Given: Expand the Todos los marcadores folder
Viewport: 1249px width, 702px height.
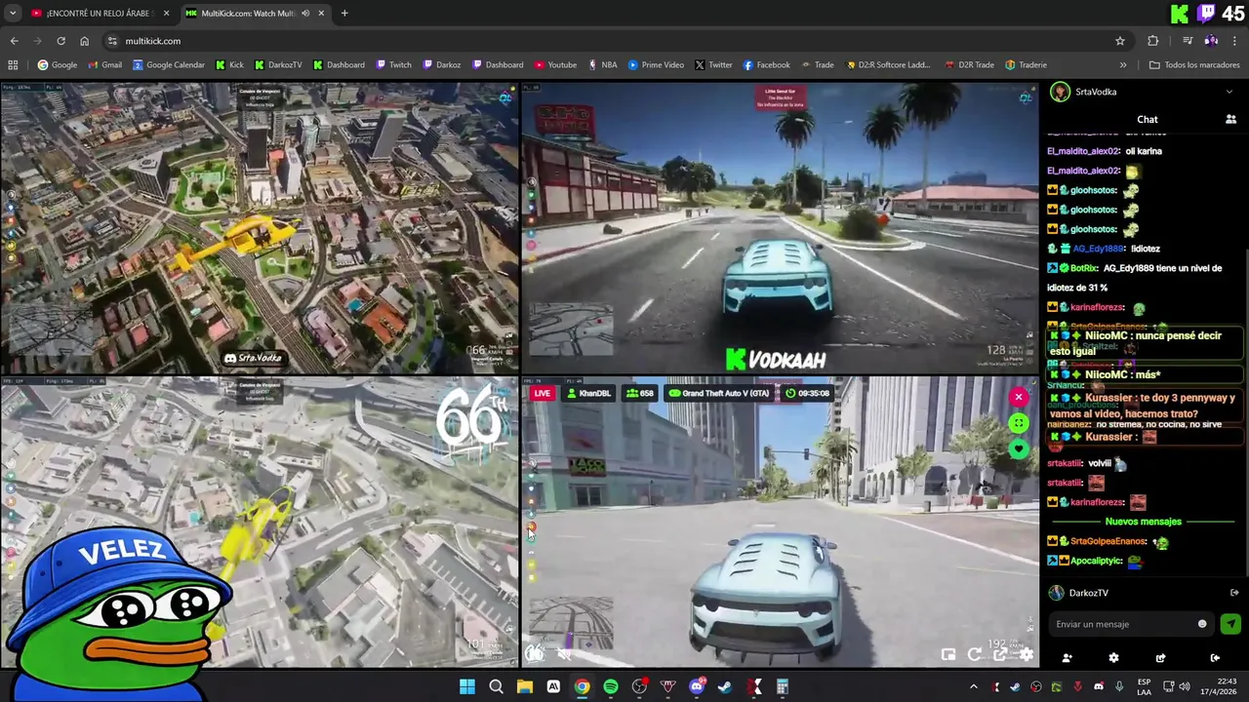Looking at the screenshot, I should (1194, 65).
